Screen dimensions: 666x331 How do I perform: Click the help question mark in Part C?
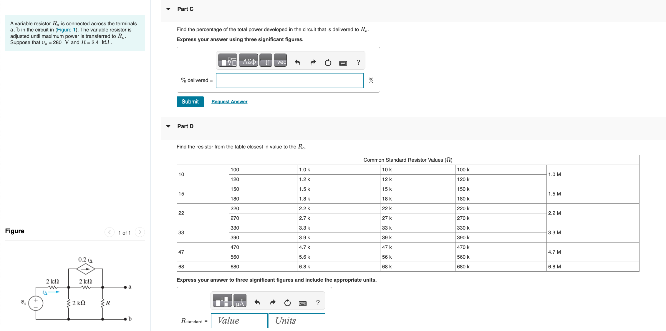(x=358, y=62)
